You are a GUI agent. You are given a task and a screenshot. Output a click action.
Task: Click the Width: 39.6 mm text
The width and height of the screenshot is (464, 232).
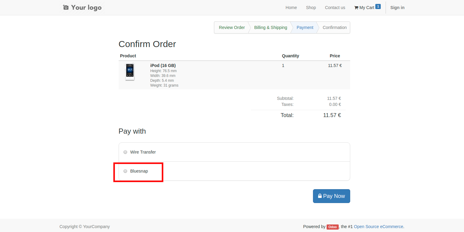click(x=163, y=76)
